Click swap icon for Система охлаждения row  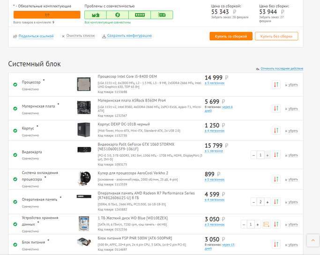point(276,179)
